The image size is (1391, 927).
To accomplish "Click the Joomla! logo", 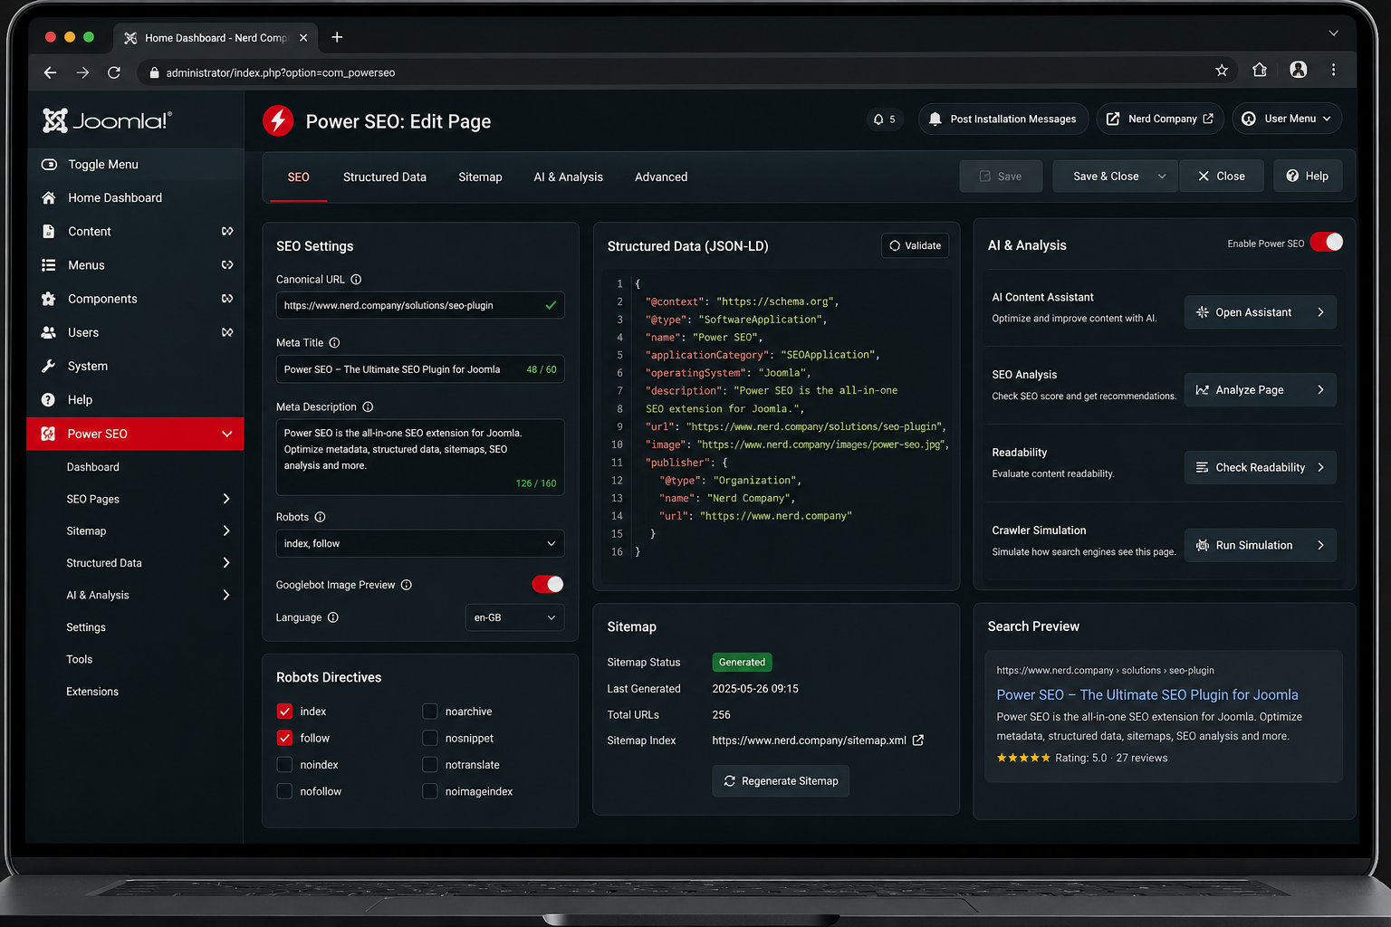I will (x=107, y=120).
